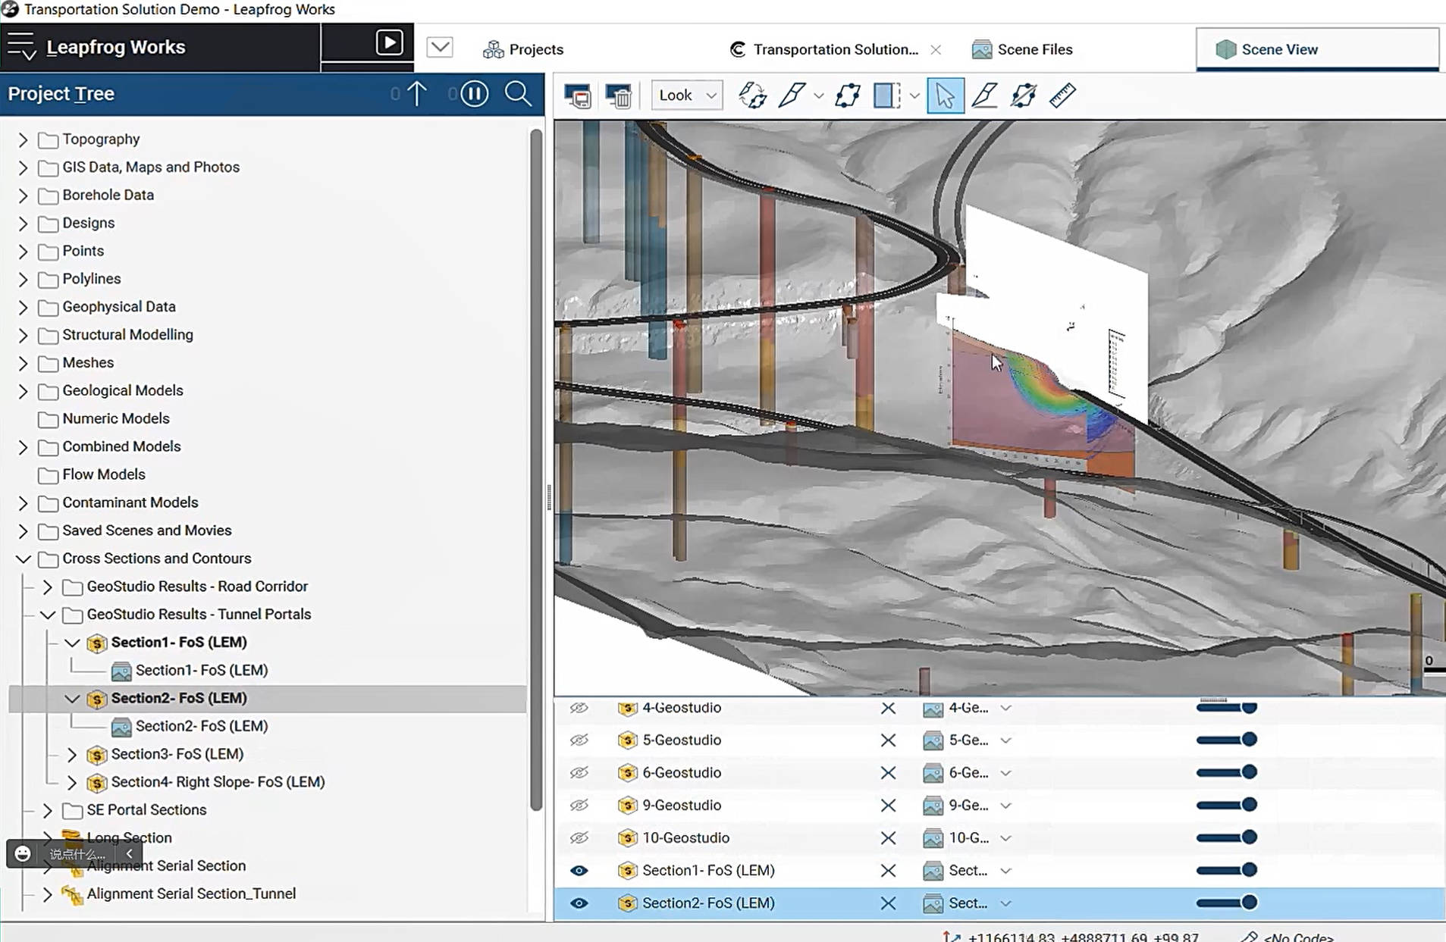The image size is (1446, 942).
Task: Collapse the GeoStudio Results - Tunnel Portals folder
Action: [x=47, y=615]
